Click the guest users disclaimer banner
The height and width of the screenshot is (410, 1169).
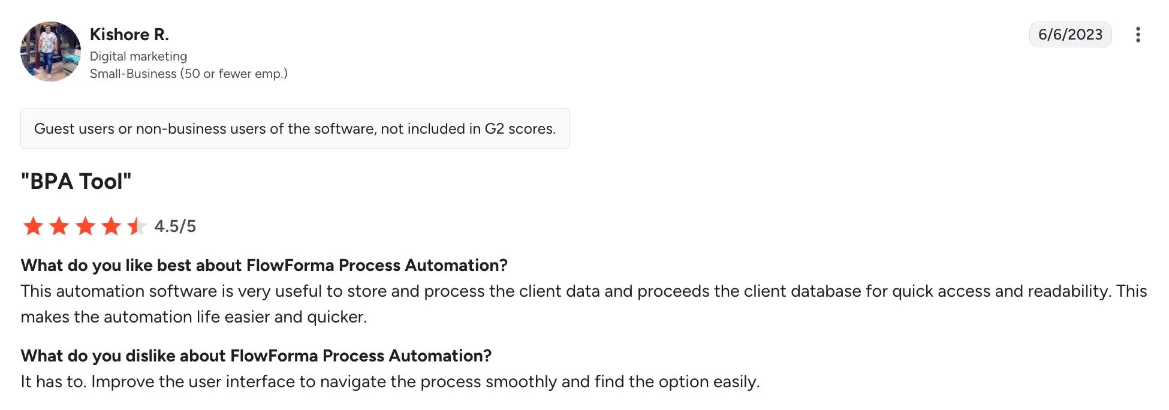point(295,128)
